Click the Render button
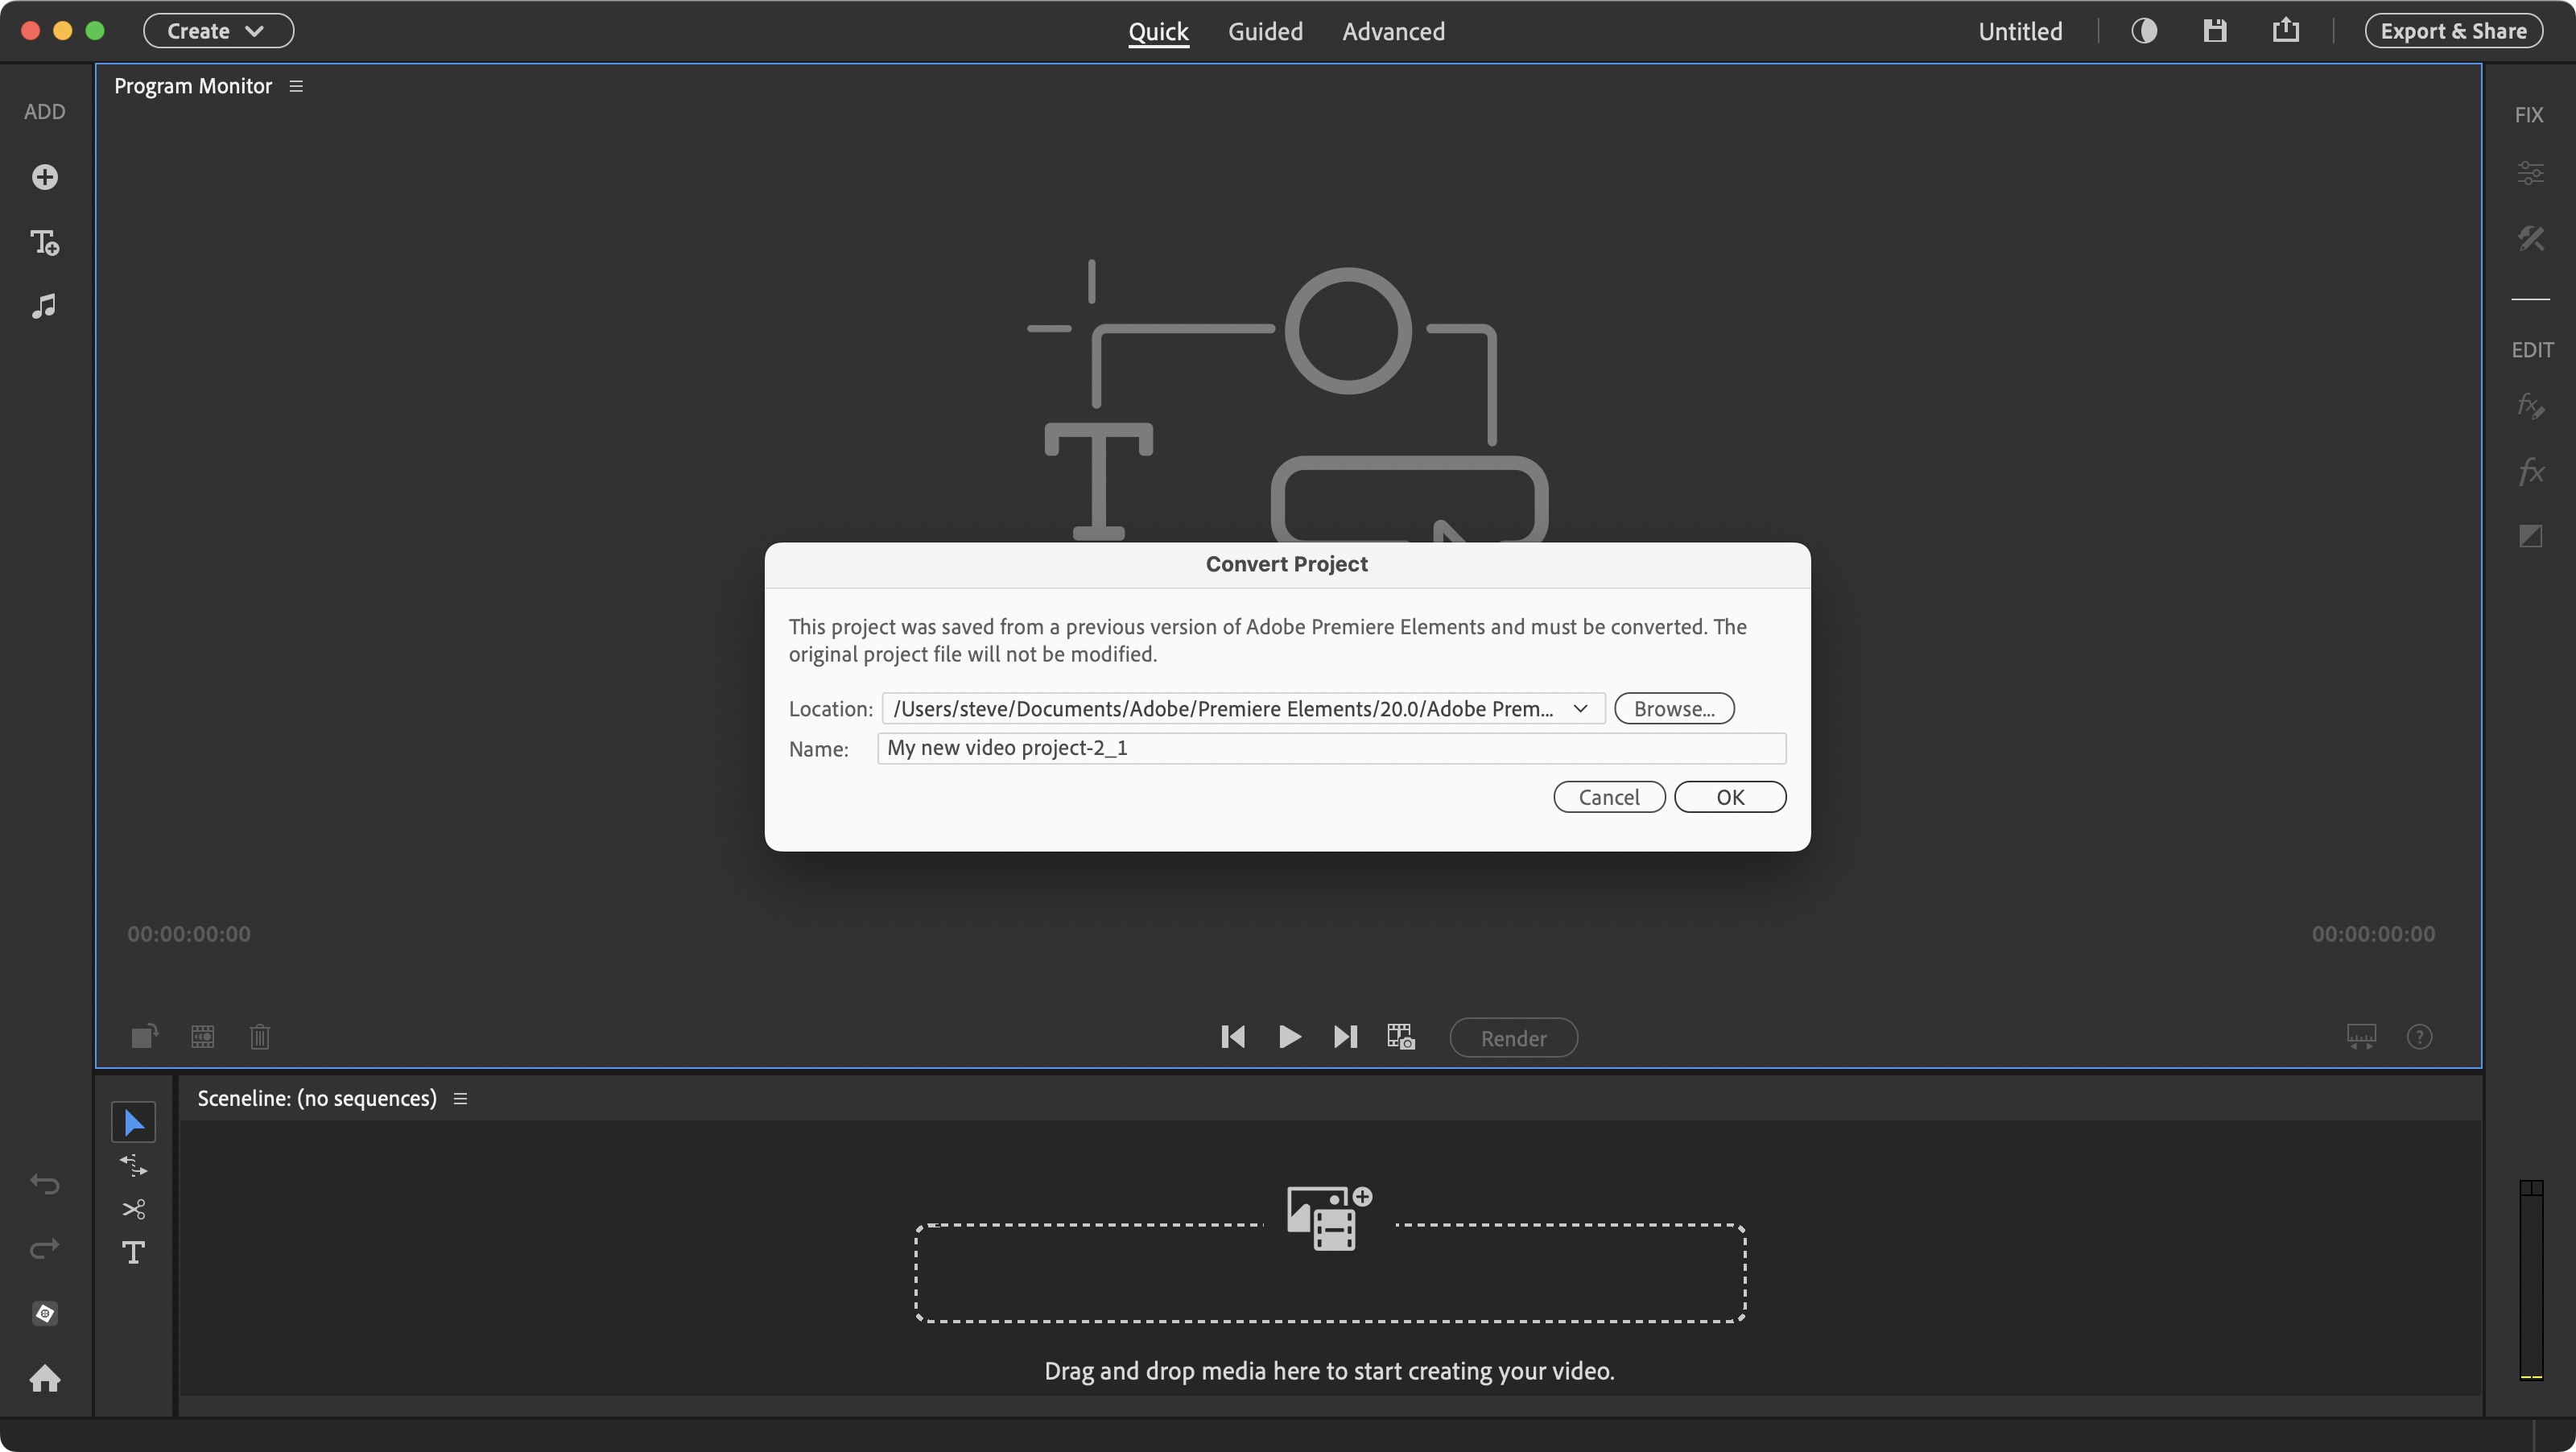The width and height of the screenshot is (2576, 1452). (x=1513, y=1038)
